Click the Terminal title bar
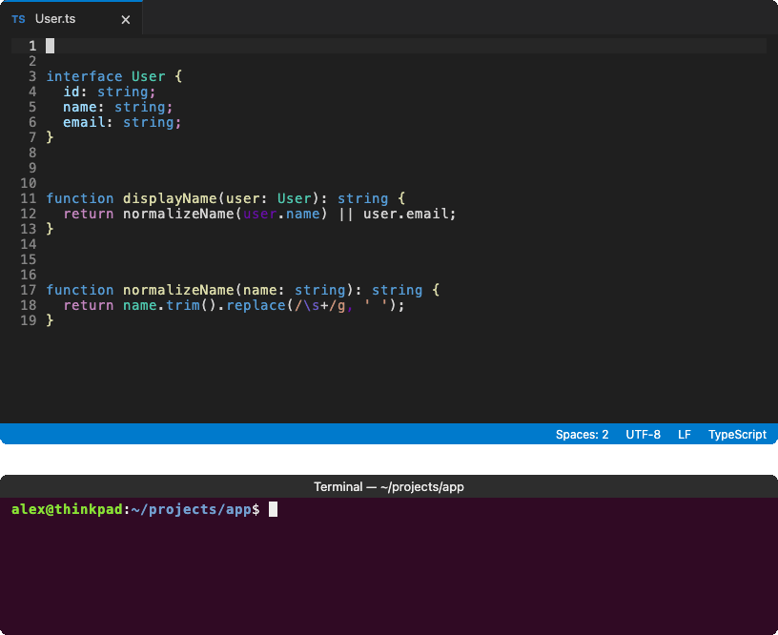778x635 pixels. pos(389,486)
